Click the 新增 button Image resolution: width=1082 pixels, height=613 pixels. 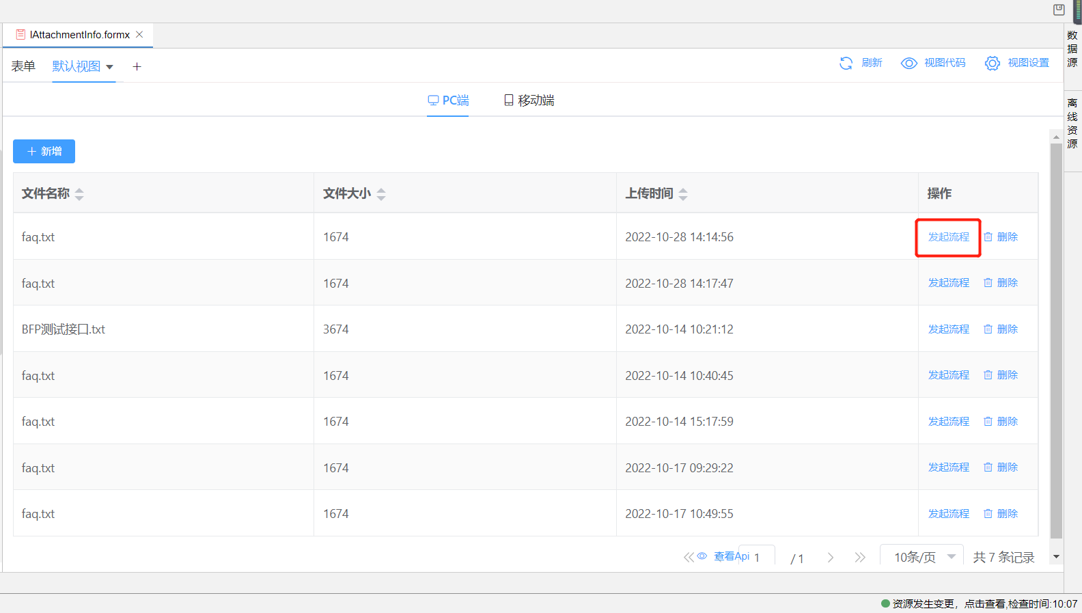click(x=44, y=151)
